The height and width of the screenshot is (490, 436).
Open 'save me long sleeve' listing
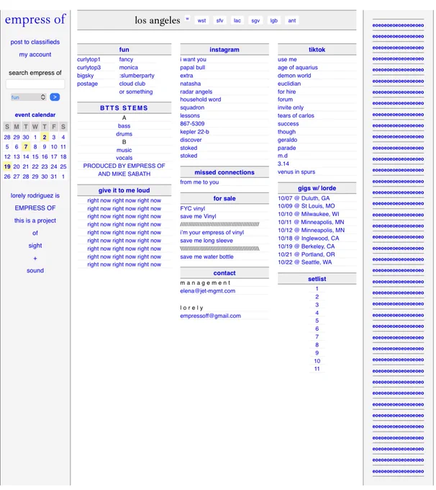tap(206, 241)
